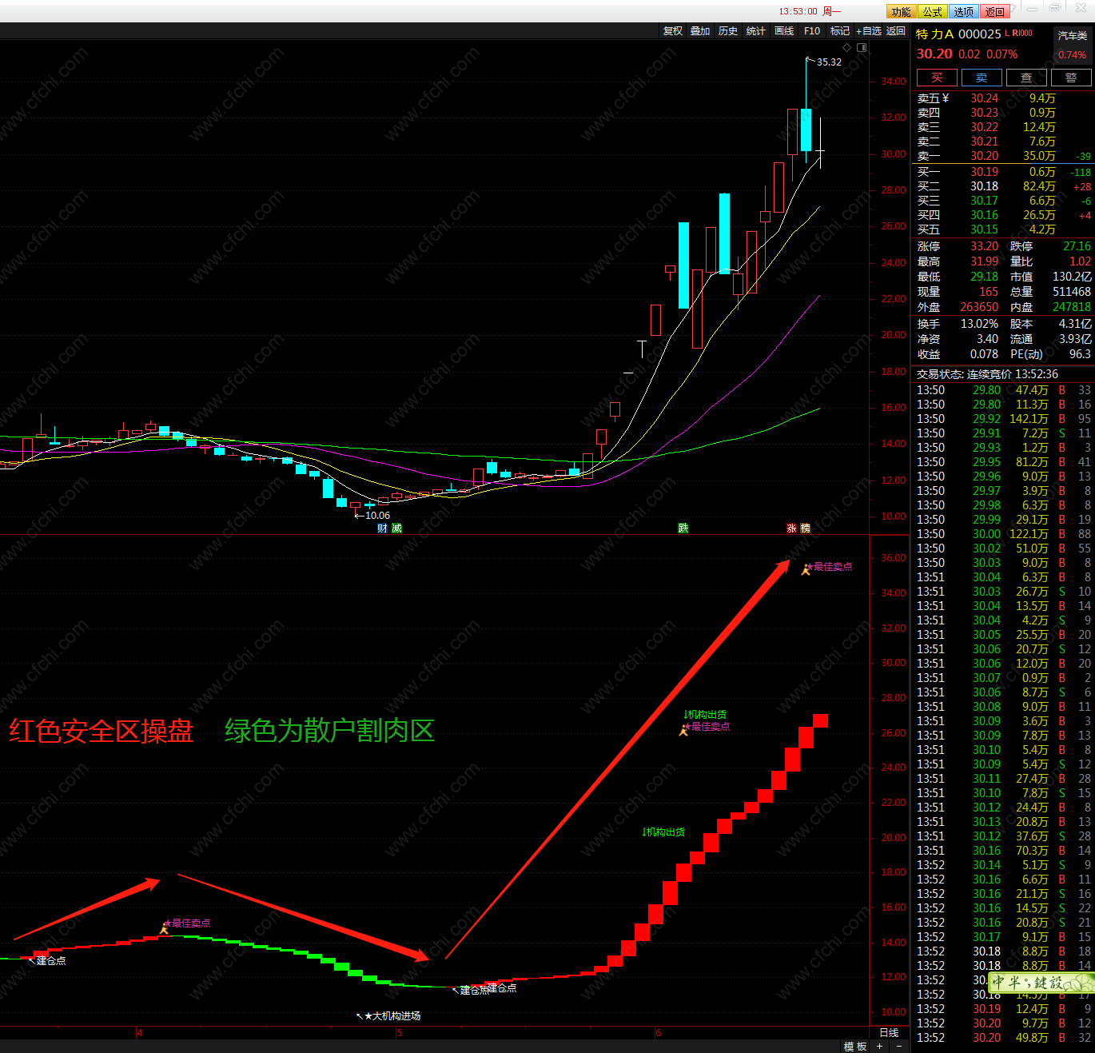Open the 功能 menu button
Viewport: 1095px width, 1053px height.
click(901, 12)
